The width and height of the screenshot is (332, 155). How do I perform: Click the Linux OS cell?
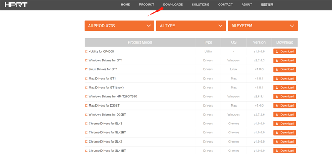point(234,69)
